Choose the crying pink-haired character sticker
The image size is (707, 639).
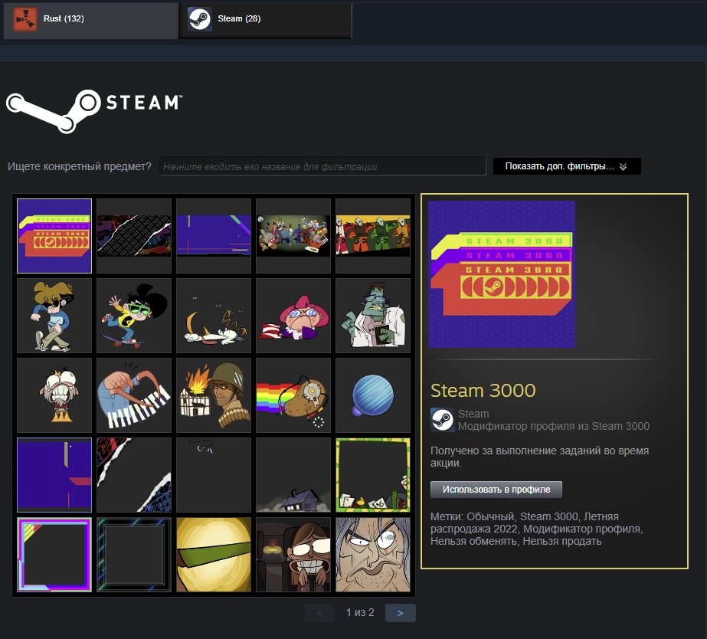[x=293, y=316]
